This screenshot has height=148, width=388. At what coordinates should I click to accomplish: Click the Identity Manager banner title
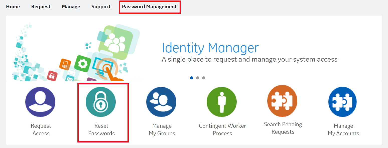[210, 48]
